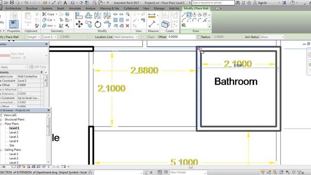
Task: Choose Inscribed Polygon draw tool
Action: [194, 15]
